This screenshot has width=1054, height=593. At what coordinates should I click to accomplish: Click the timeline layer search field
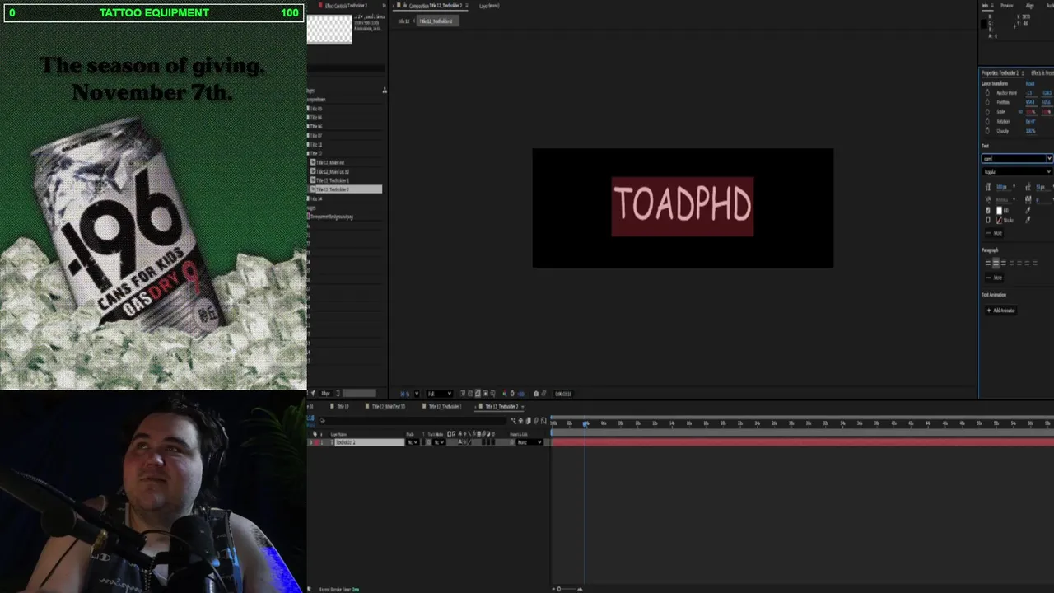[412, 421]
